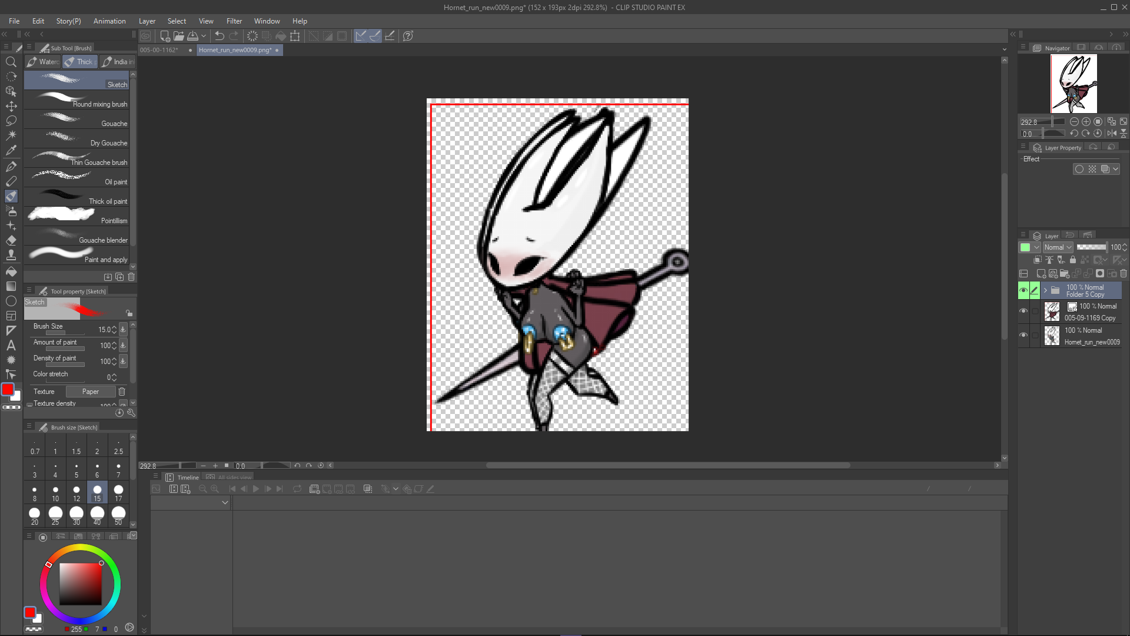Click the Undo arrow in the command bar
Viewport: 1130px width, 636px height.
tap(219, 36)
